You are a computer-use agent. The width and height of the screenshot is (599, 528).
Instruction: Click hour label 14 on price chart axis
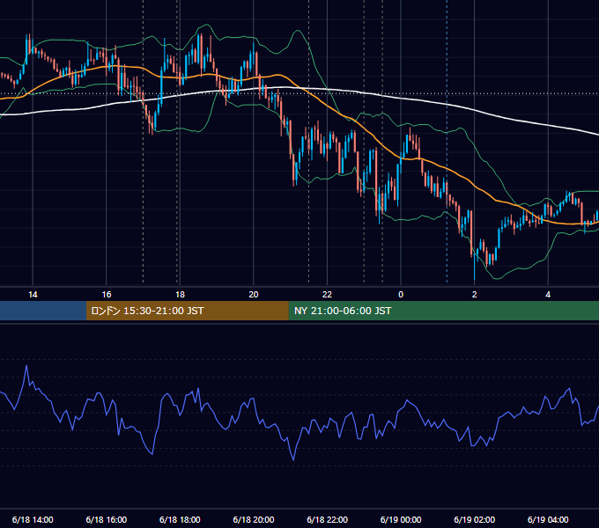tap(33, 295)
